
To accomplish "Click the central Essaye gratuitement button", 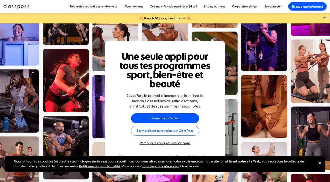I will tap(165, 118).
